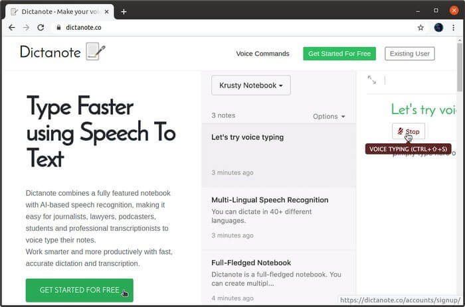This screenshot has width=465, height=307.
Task: Click the large GET STARTED FOR FREE button
Action: pyautogui.click(x=80, y=290)
